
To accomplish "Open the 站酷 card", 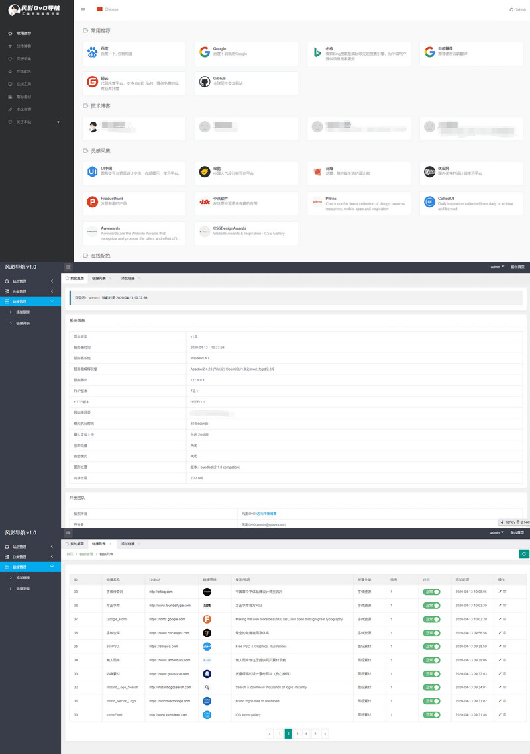I will (x=246, y=173).
